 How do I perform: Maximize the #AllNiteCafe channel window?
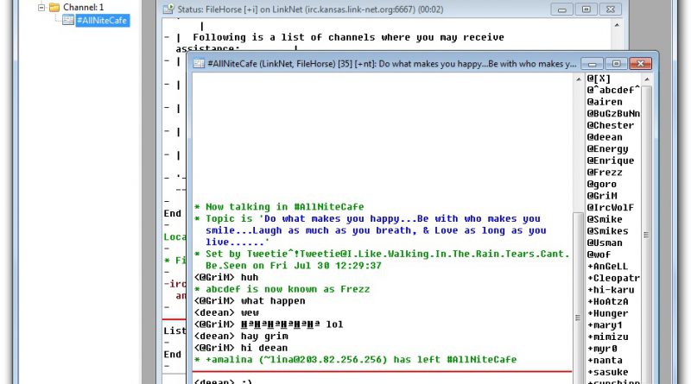(x=614, y=63)
